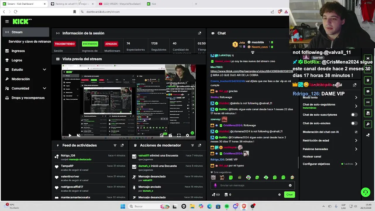Pop out the Feed de actividades panel
The image size is (375, 211).
[122, 145]
